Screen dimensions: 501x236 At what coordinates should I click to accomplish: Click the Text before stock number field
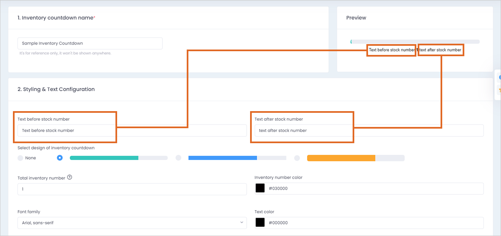[x=132, y=130]
